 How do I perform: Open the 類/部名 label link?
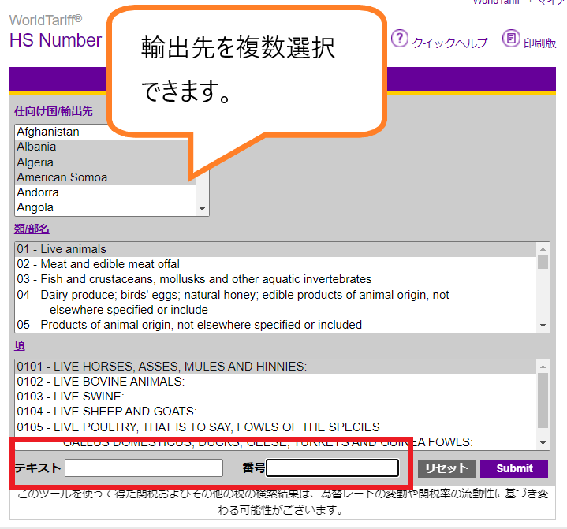click(x=32, y=229)
